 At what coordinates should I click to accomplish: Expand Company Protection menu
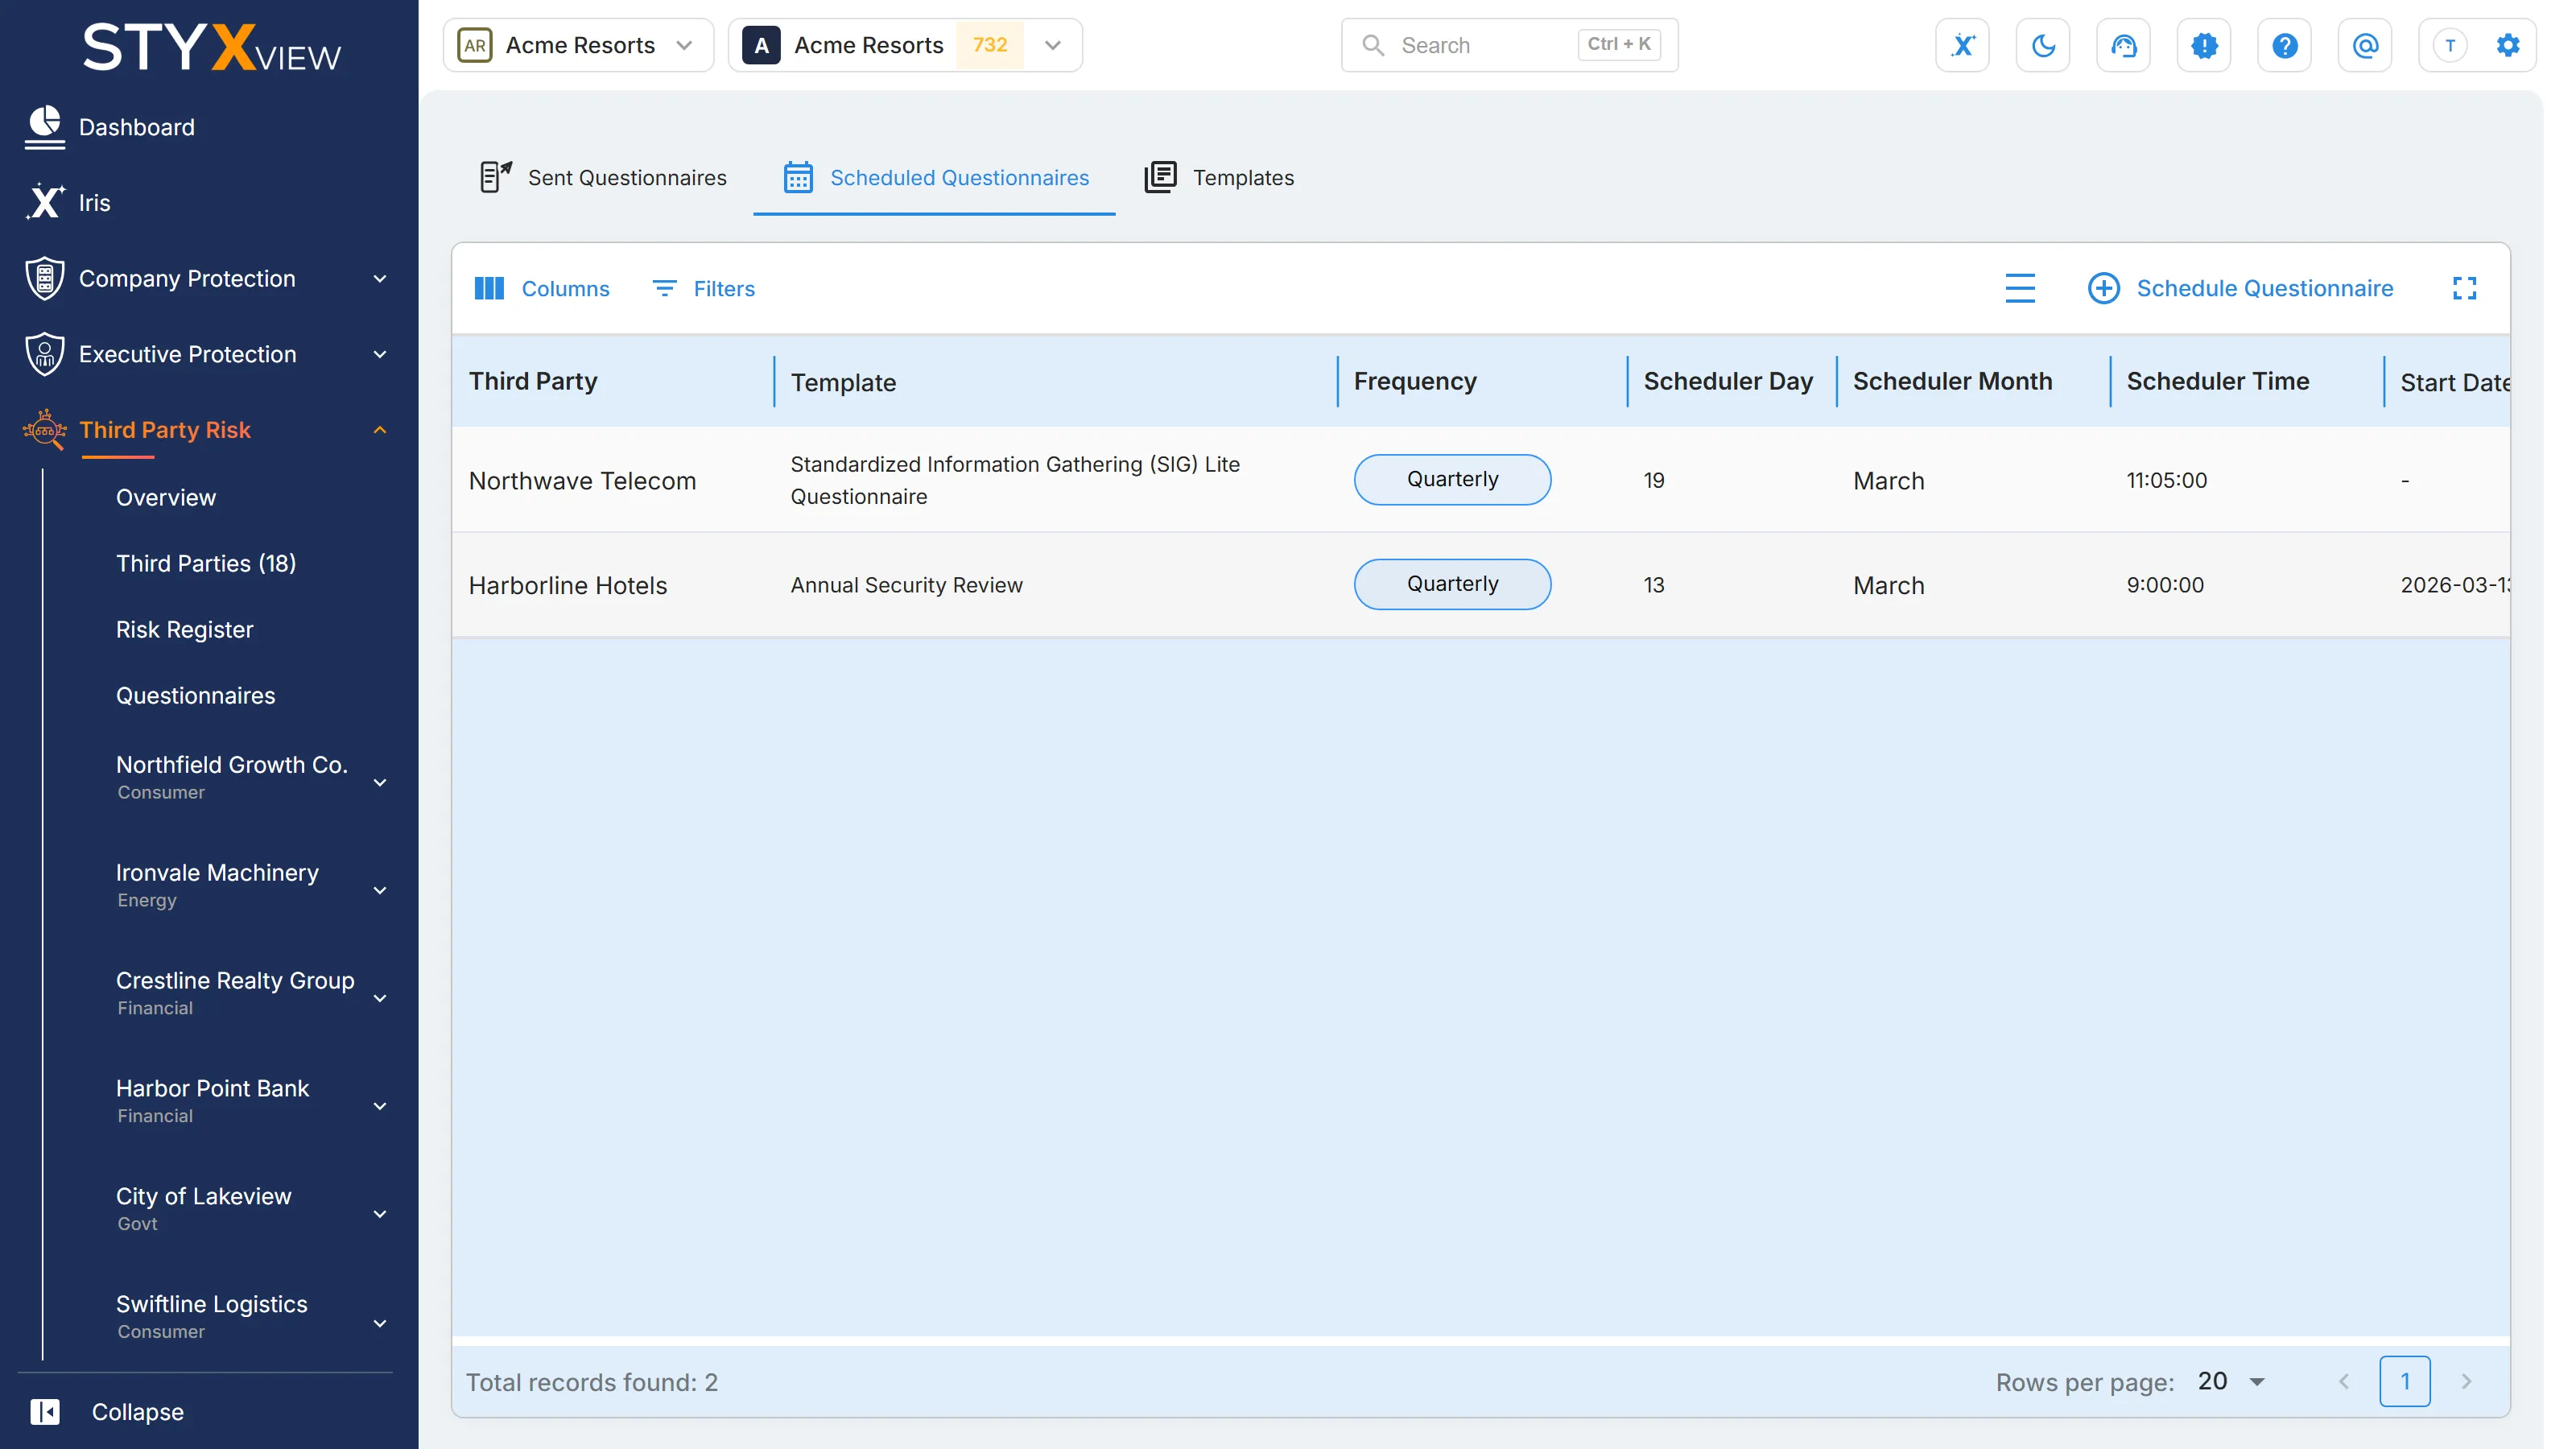(209, 278)
